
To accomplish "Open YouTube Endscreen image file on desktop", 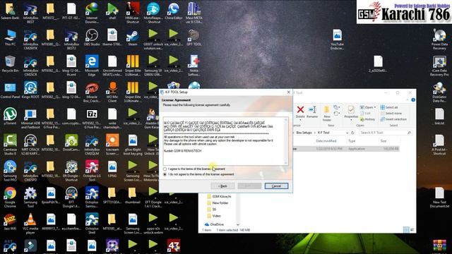I will 337,40.
